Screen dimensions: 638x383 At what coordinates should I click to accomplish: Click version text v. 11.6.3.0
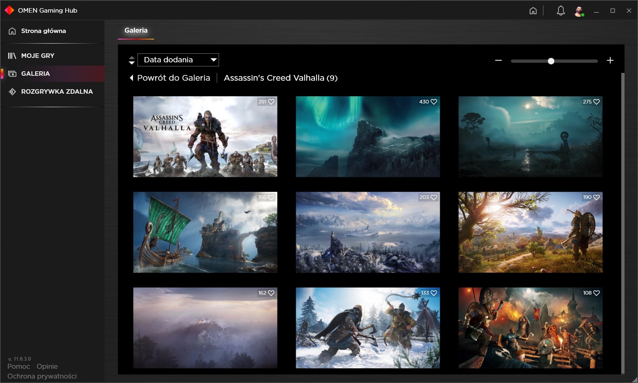click(19, 359)
